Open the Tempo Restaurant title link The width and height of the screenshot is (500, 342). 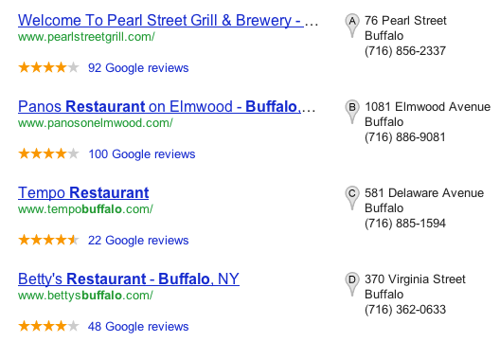pyautogui.click(x=83, y=192)
